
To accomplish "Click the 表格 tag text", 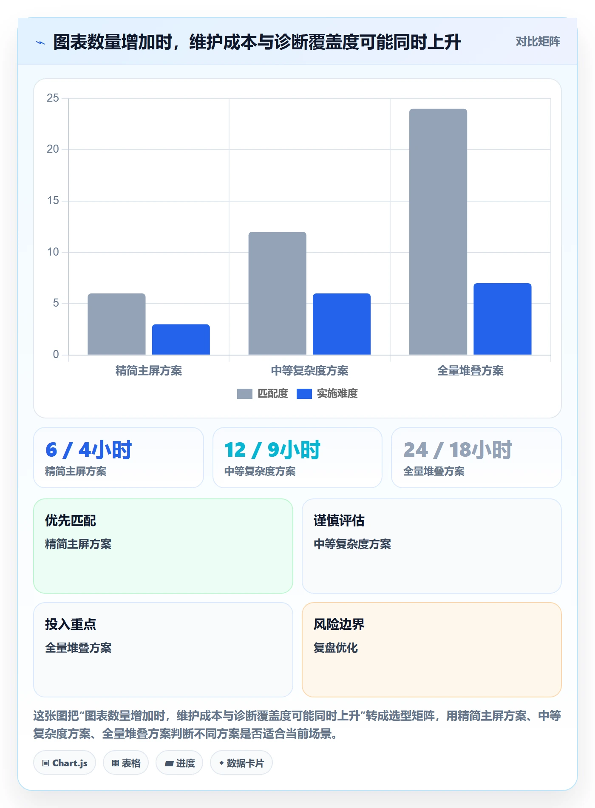I will [131, 763].
